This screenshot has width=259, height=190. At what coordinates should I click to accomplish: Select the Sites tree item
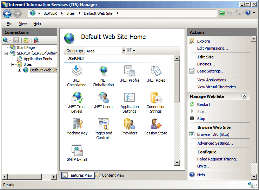click(28, 64)
